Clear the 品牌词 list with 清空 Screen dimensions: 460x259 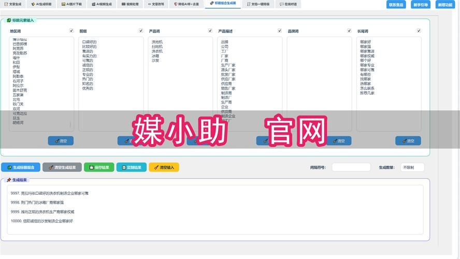point(339,141)
